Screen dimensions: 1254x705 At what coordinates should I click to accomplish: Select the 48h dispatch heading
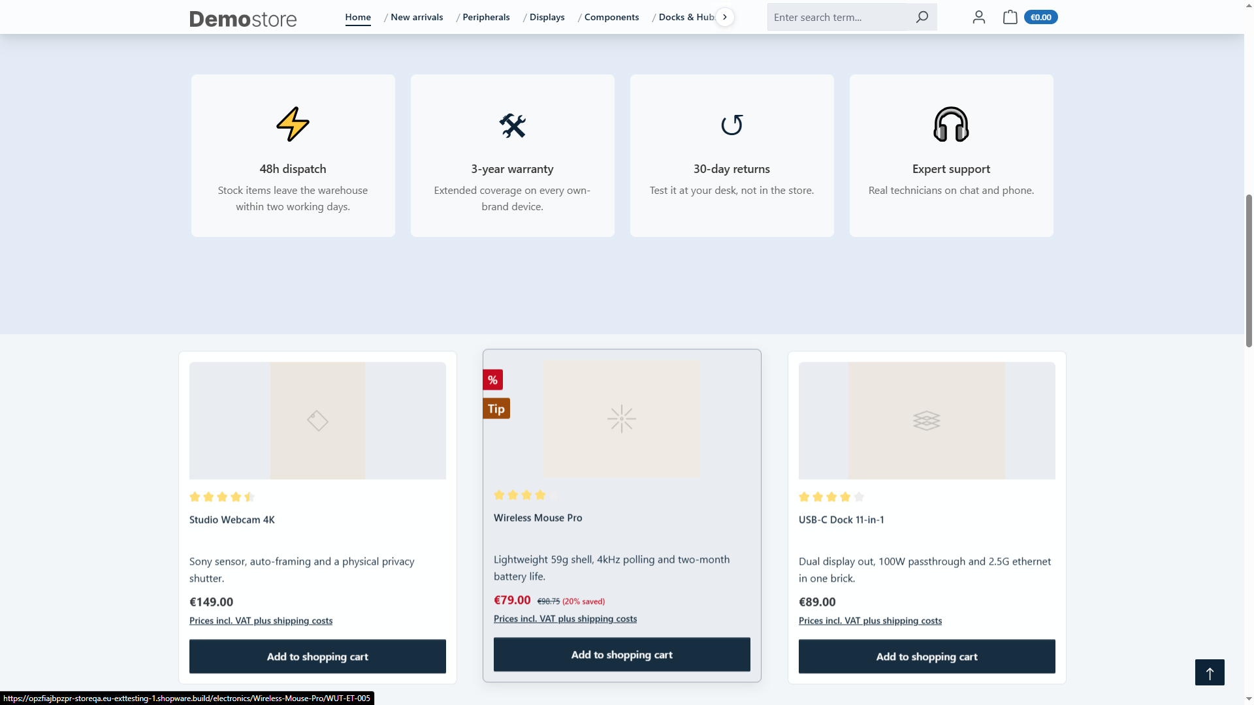tap(293, 169)
